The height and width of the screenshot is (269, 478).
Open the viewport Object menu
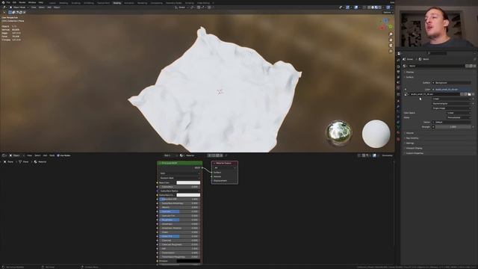pyautogui.click(x=57, y=7)
